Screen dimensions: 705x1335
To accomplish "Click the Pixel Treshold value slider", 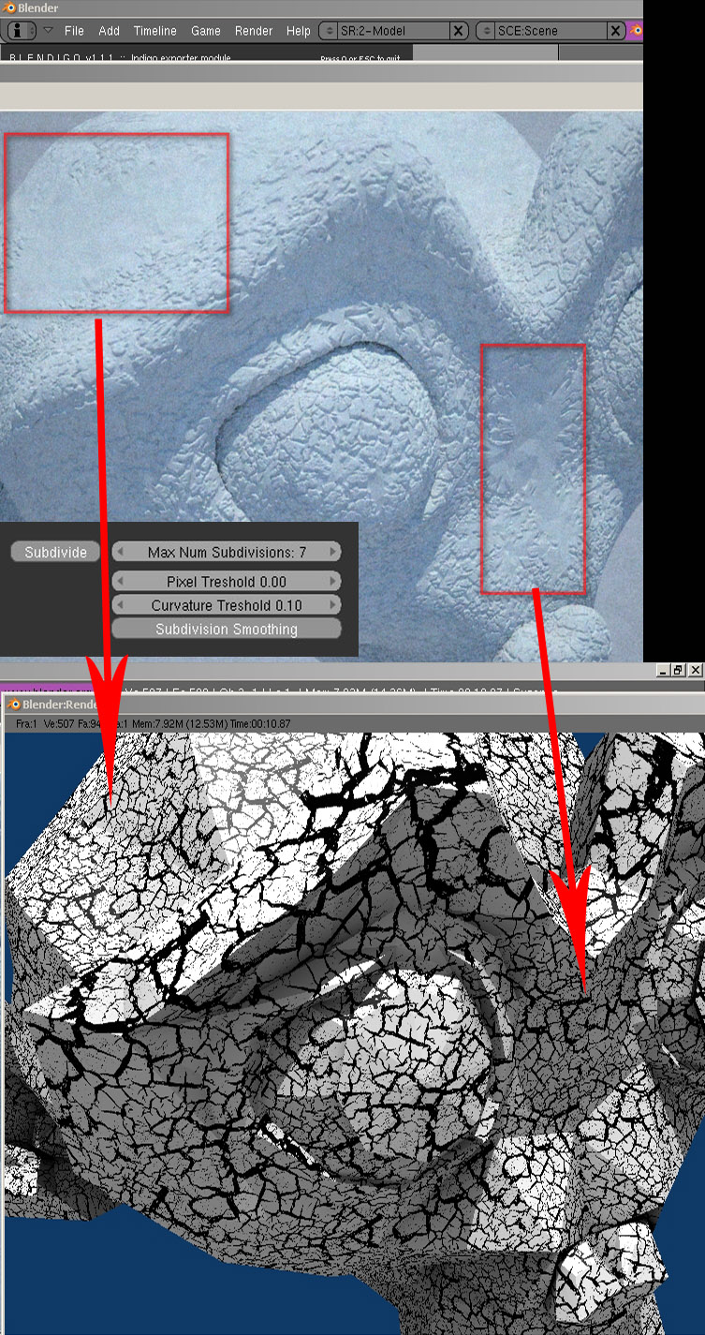I will [x=227, y=582].
